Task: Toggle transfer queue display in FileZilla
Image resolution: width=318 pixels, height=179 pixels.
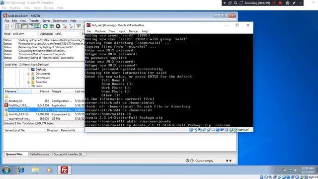Action: (37, 26)
